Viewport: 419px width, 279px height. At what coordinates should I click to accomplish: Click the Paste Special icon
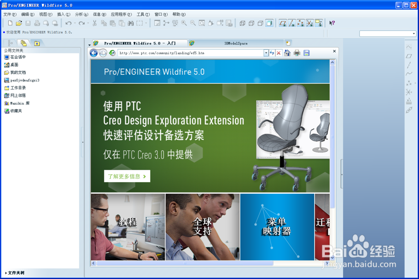click(122, 23)
